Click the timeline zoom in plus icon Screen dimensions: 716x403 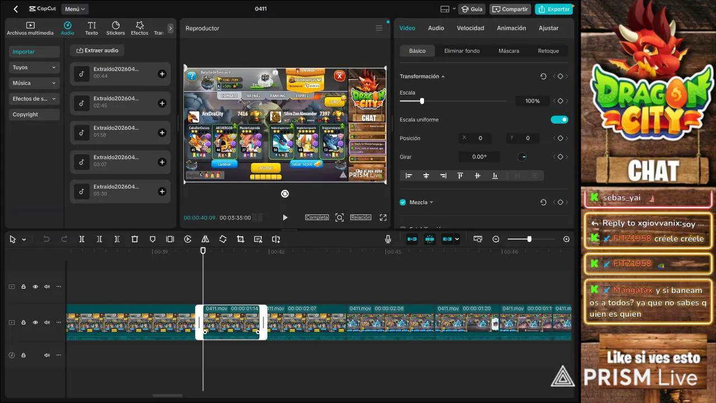point(567,239)
